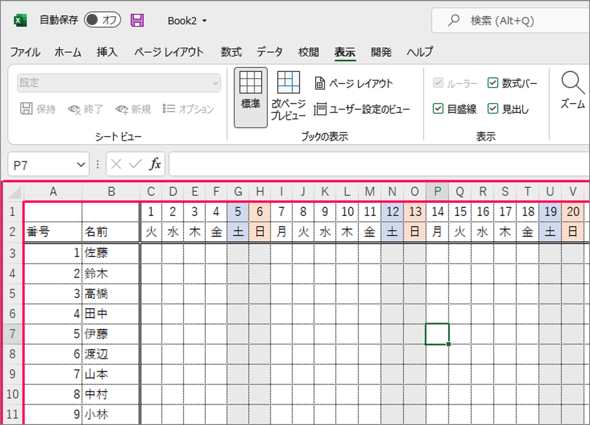Expand the Name Box dropdown arrow

click(81, 165)
